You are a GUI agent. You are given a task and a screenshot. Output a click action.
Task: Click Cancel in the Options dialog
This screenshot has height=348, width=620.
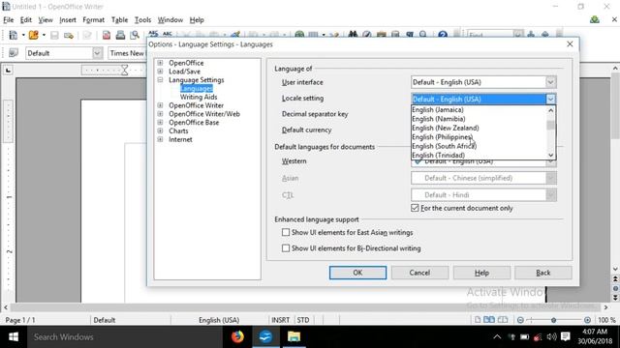click(x=419, y=273)
